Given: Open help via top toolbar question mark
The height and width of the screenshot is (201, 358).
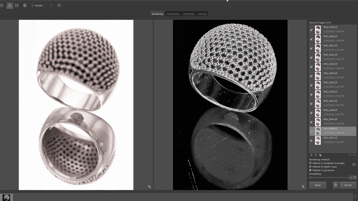Looking at the screenshot, I should (x=59, y=5).
